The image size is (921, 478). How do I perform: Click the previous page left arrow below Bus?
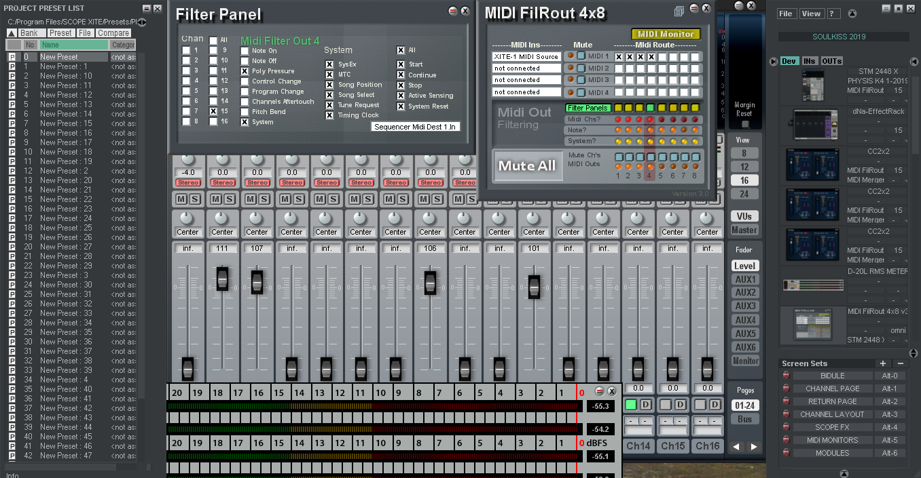[736, 447]
